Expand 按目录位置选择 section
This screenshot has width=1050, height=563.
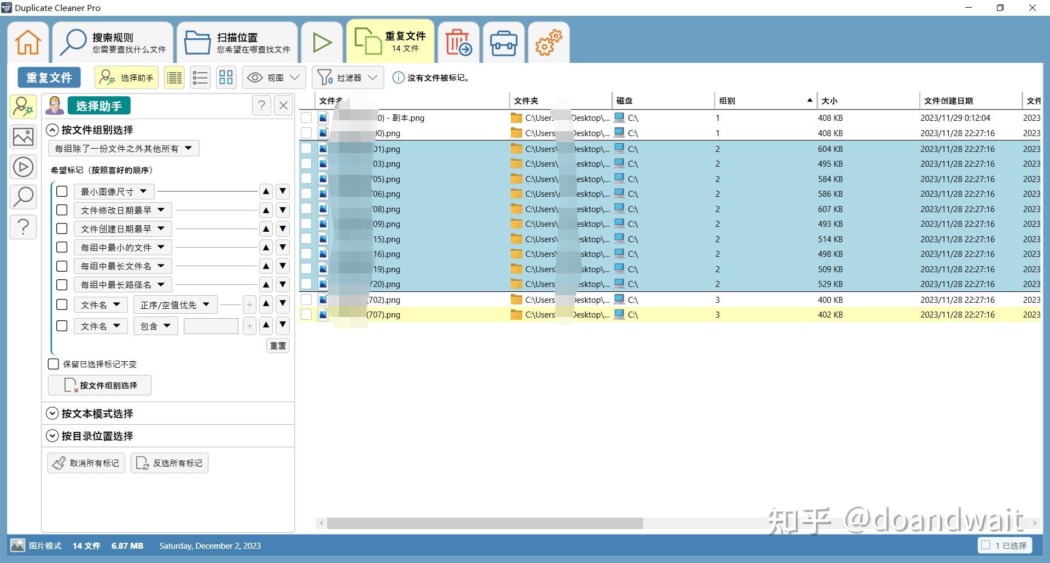pyautogui.click(x=52, y=436)
